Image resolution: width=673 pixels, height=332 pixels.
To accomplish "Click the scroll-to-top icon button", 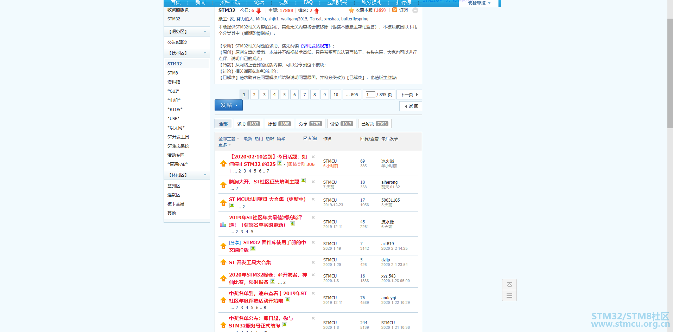I will (509, 285).
